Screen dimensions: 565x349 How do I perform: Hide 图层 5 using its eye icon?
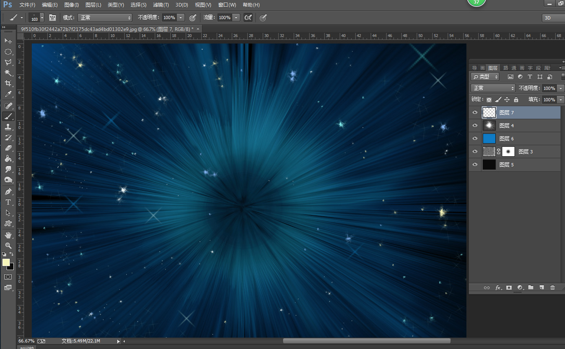point(475,165)
